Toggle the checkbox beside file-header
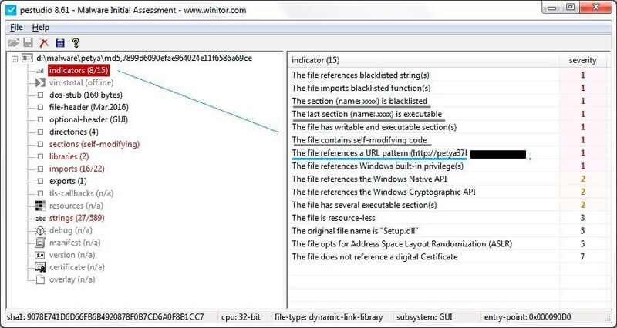Image resolution: width=617 pixels, height=328 pixels. tap(40, 107)
